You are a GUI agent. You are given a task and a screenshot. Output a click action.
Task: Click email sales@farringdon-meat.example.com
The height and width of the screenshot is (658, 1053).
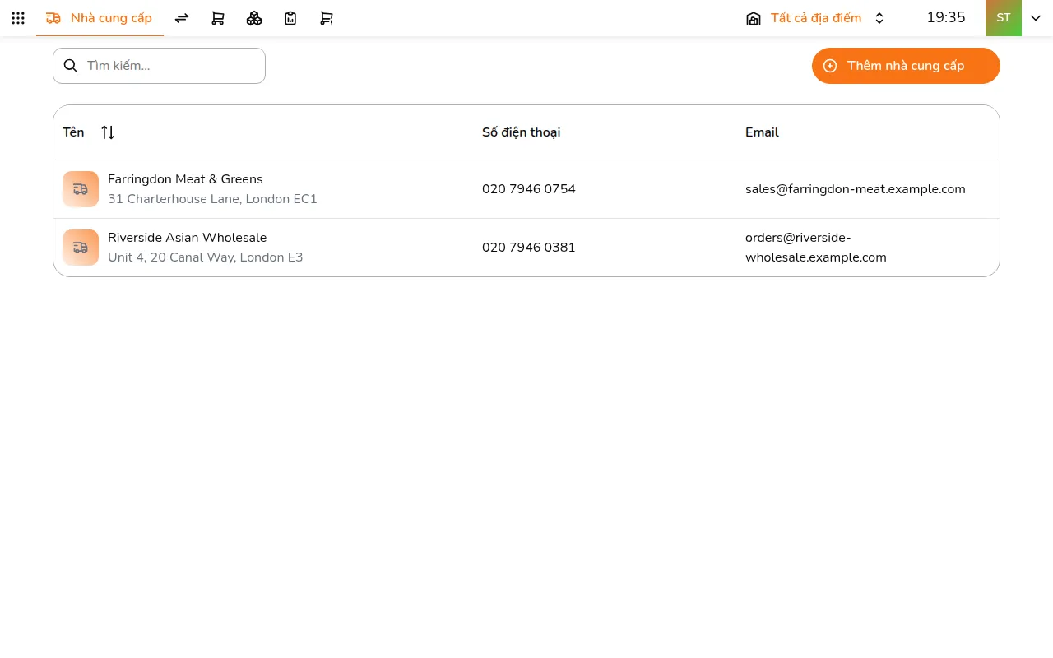pos(856,189)
